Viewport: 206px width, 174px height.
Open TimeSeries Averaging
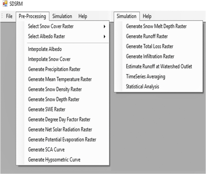click(x=146, y=77)
